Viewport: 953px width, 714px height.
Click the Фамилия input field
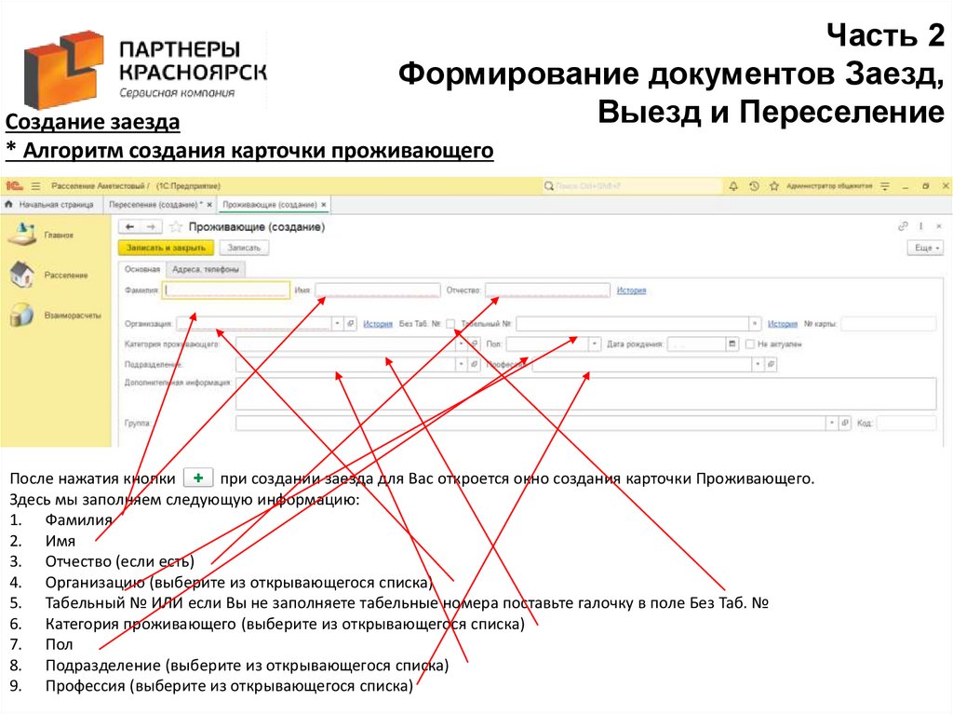click(225, 290)
